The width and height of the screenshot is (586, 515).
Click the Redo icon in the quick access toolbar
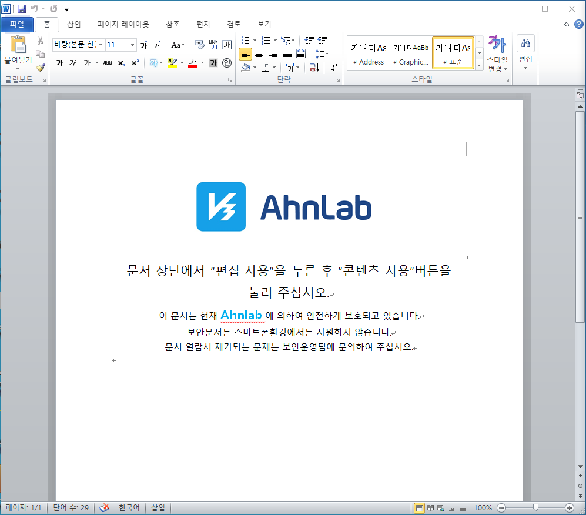pos(53,9)
